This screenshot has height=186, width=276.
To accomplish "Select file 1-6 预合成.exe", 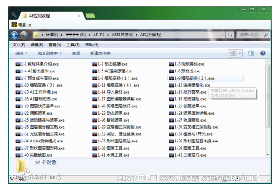I will click(184, 71).
